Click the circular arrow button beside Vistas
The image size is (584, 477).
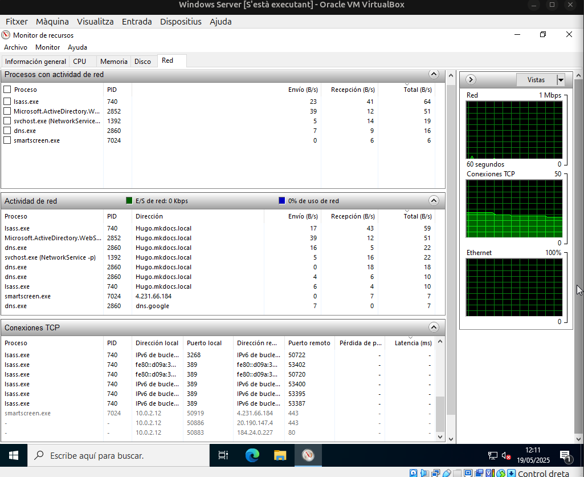click(471, 80)
